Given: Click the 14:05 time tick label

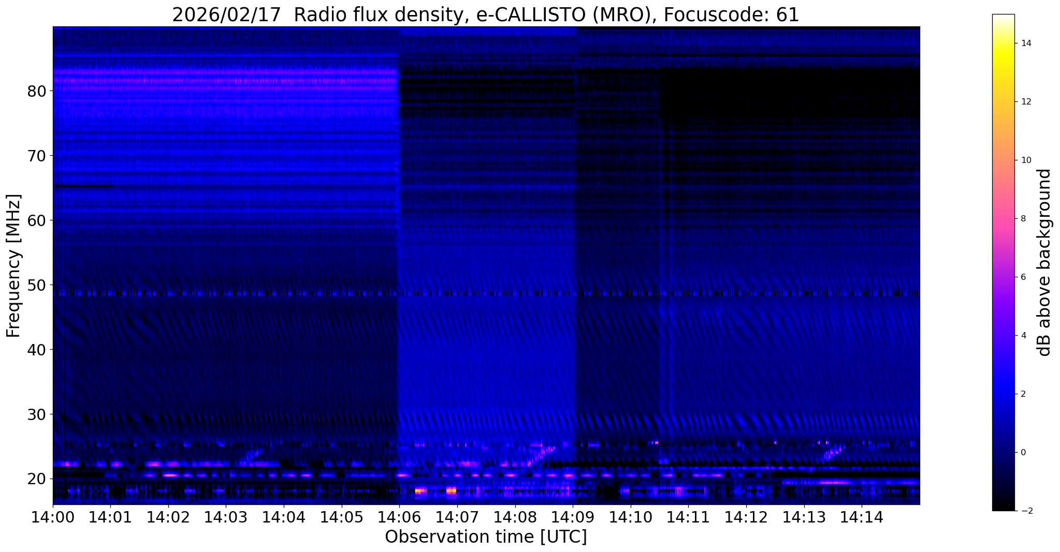Looking at the screenshot, I should pyautogui.click(x=341, y=516).
